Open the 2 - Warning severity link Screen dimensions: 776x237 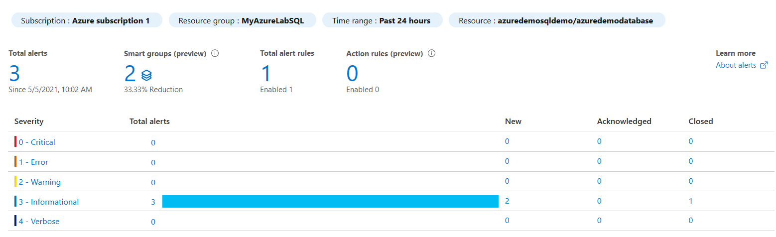[39, 182]
